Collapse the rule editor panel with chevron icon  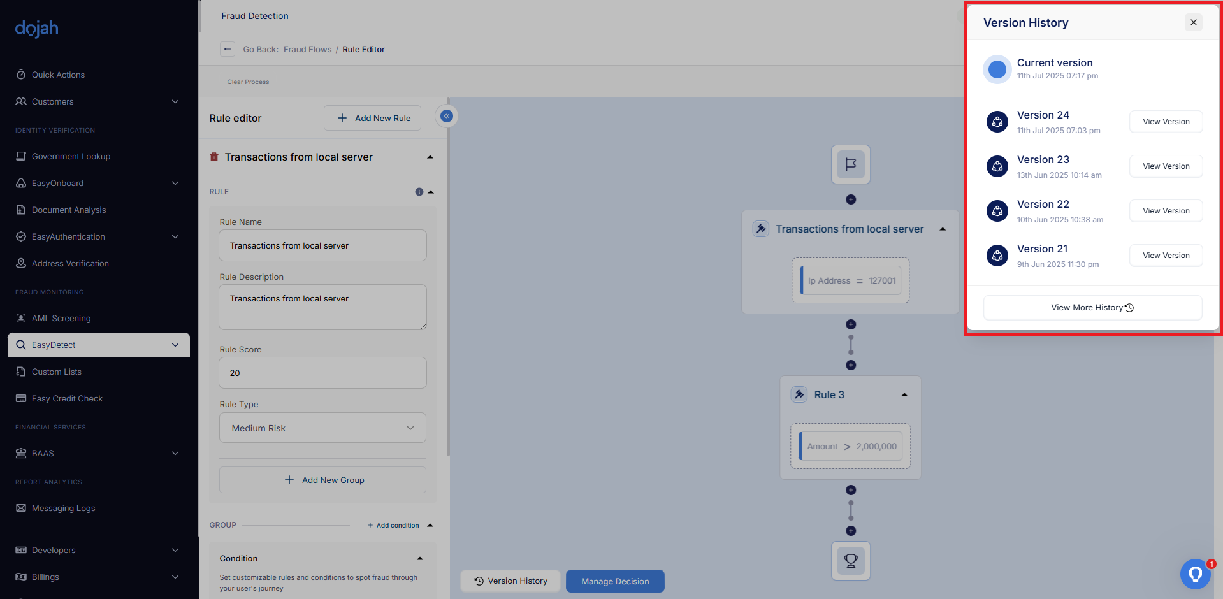(447, 116)
